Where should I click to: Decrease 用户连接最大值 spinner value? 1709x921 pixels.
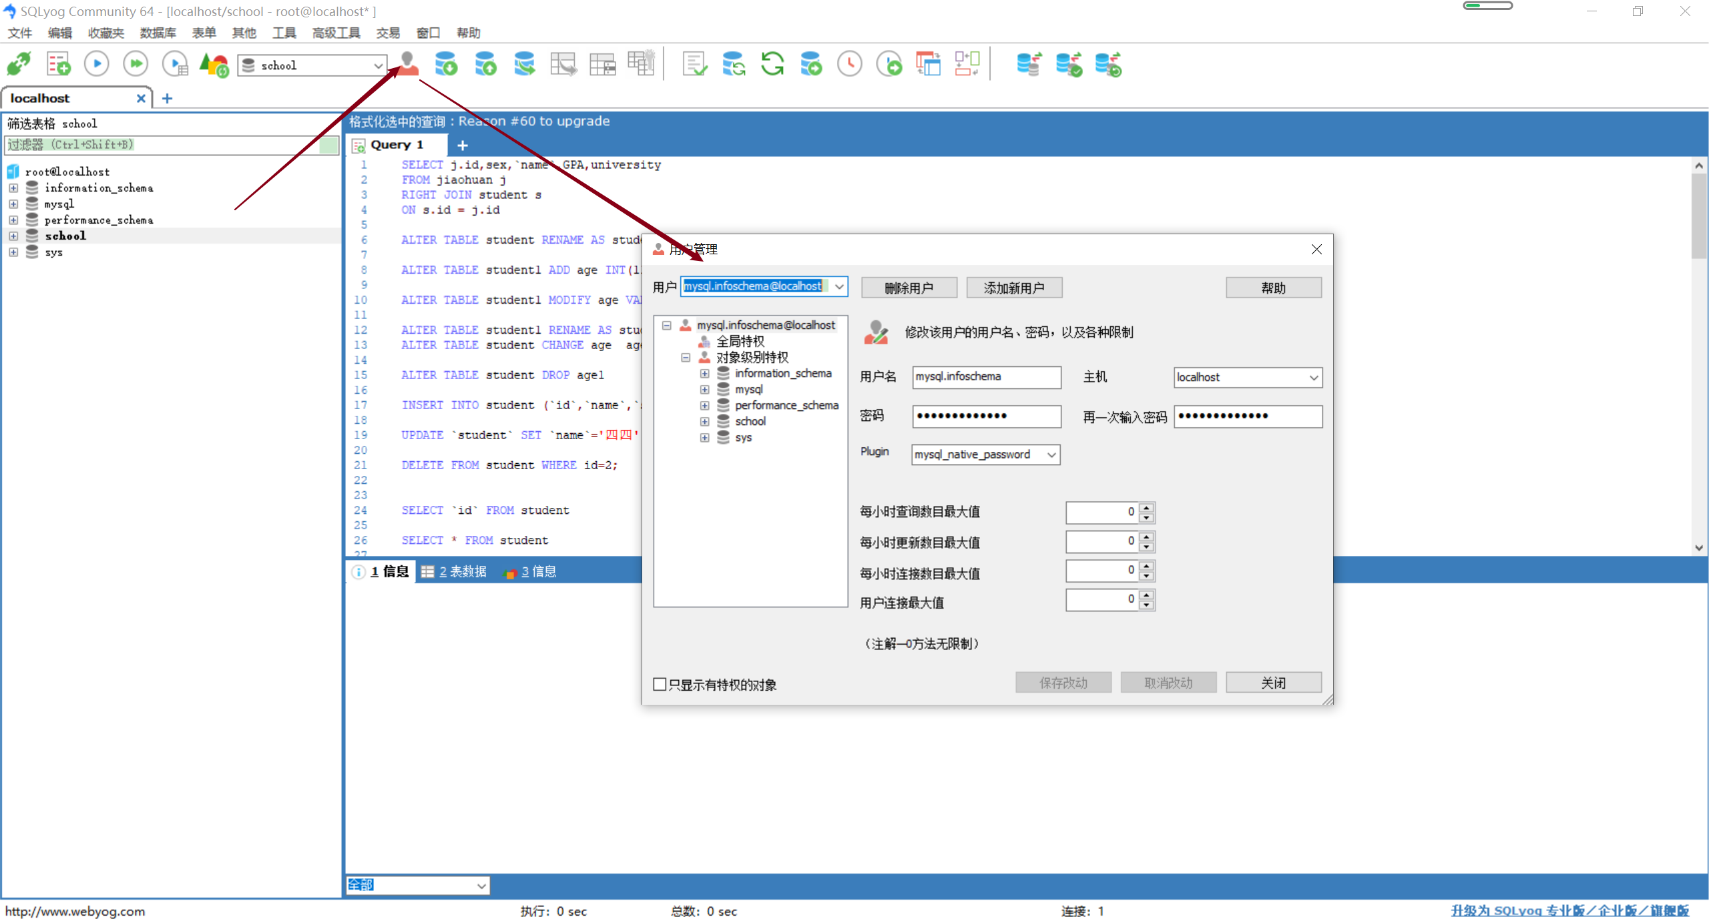pyautogui.click(x=1146, y=605)
